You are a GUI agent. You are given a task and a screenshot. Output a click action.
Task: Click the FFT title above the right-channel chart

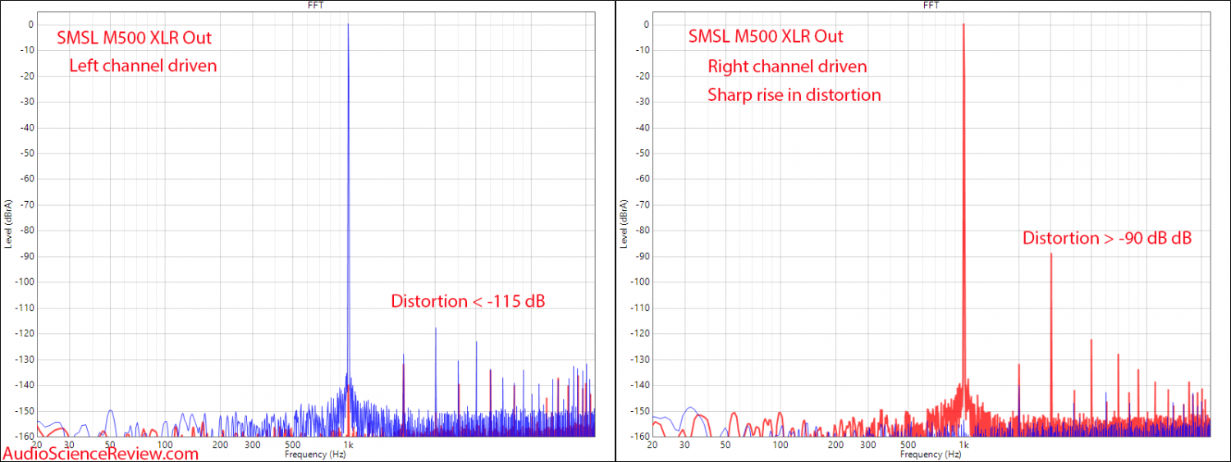(931, 4)
